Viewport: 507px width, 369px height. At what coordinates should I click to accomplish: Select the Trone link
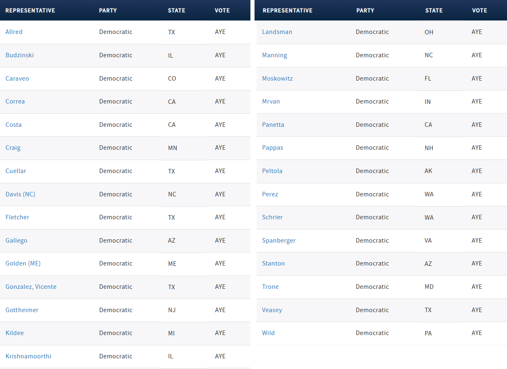[271, 287]
